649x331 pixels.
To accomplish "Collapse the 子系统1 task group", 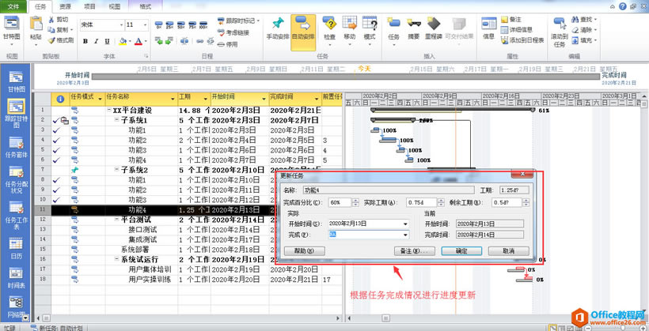I will (116, 120).
